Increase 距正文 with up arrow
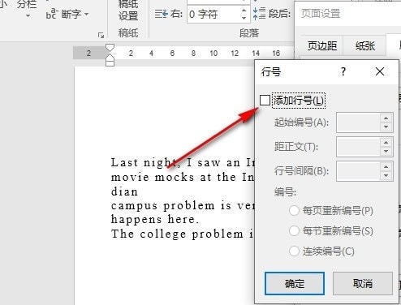Image resolution: width=401 pixels, height=305 pixels. point(386,142)
